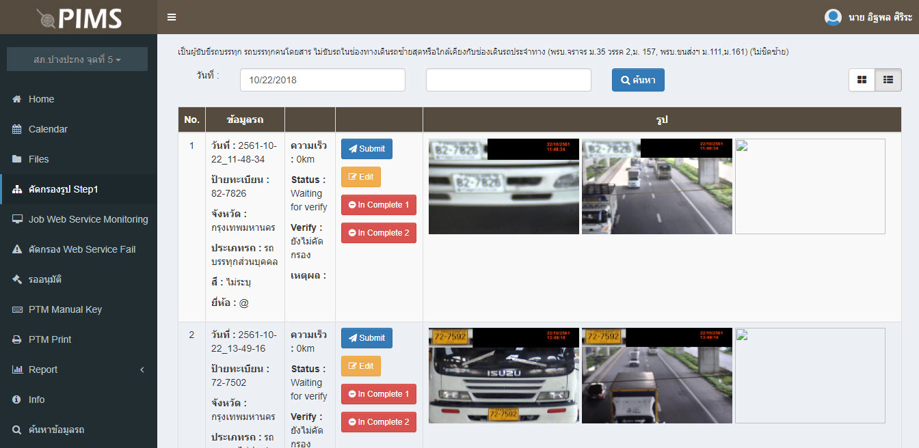Mark row 2 as In Complete 2

(379, 422)
